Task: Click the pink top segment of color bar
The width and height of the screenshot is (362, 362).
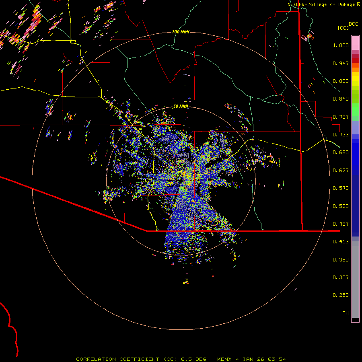Action: [355, 43]
